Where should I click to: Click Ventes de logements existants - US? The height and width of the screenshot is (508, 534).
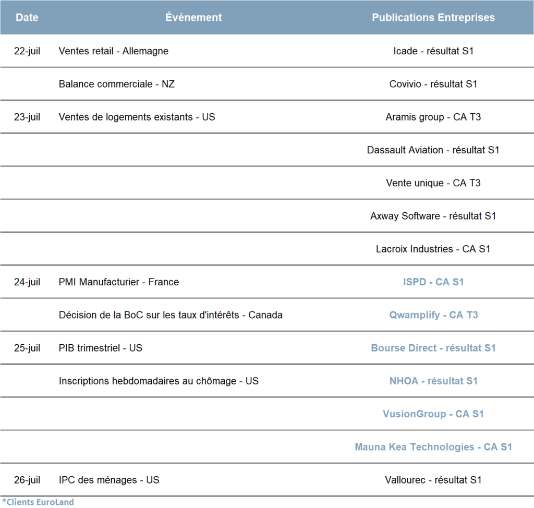pyautogui.click(x=137, y=117)
